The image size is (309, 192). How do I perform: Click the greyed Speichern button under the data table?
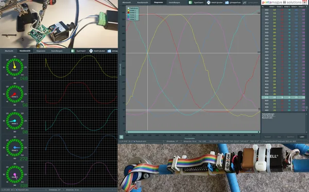tap(290, 136)
